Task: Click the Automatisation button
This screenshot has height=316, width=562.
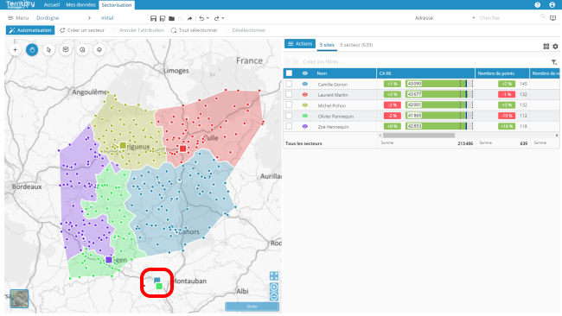Action: click(x=30, y=30)
